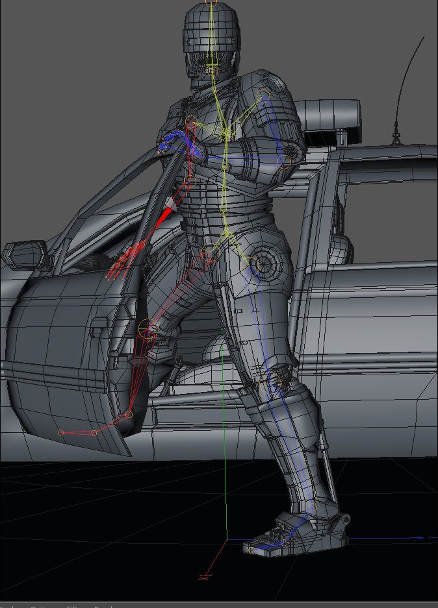
Task: Click the blue Z-axis arrow tip of the world axis
Action: pos(420,538)
